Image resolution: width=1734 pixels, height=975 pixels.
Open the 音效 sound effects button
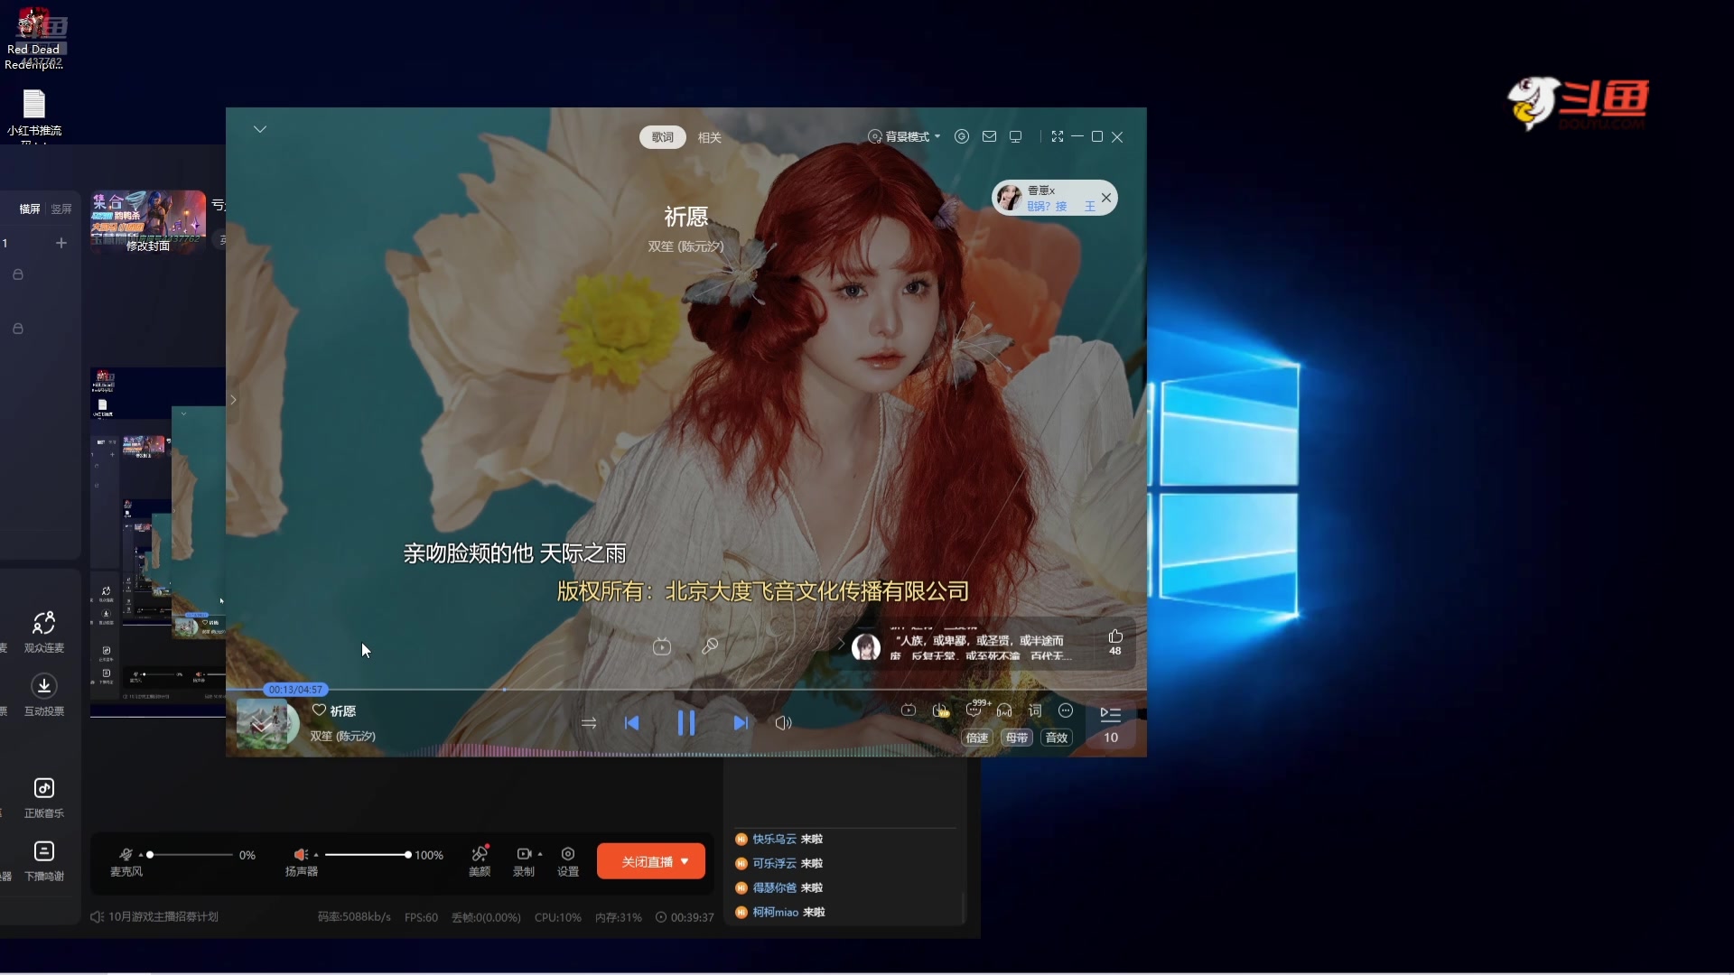pos(1057,738)
